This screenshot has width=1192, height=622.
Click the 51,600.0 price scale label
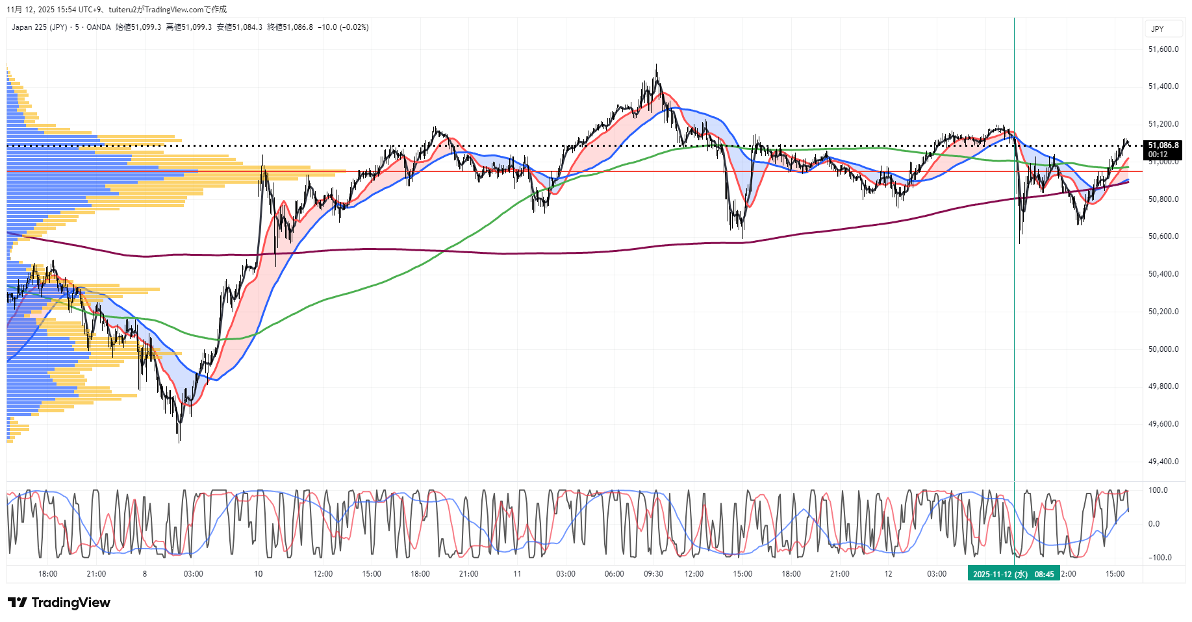[x=1163, y=49]
